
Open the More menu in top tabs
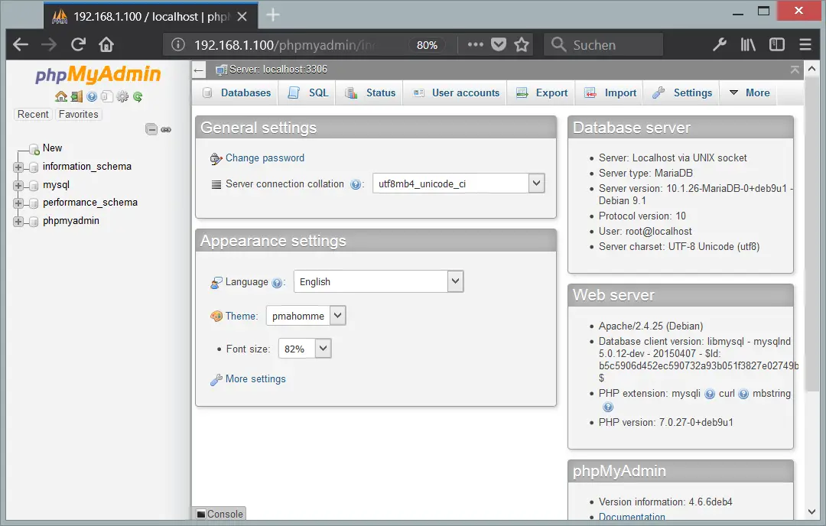[x=749, y=93]
